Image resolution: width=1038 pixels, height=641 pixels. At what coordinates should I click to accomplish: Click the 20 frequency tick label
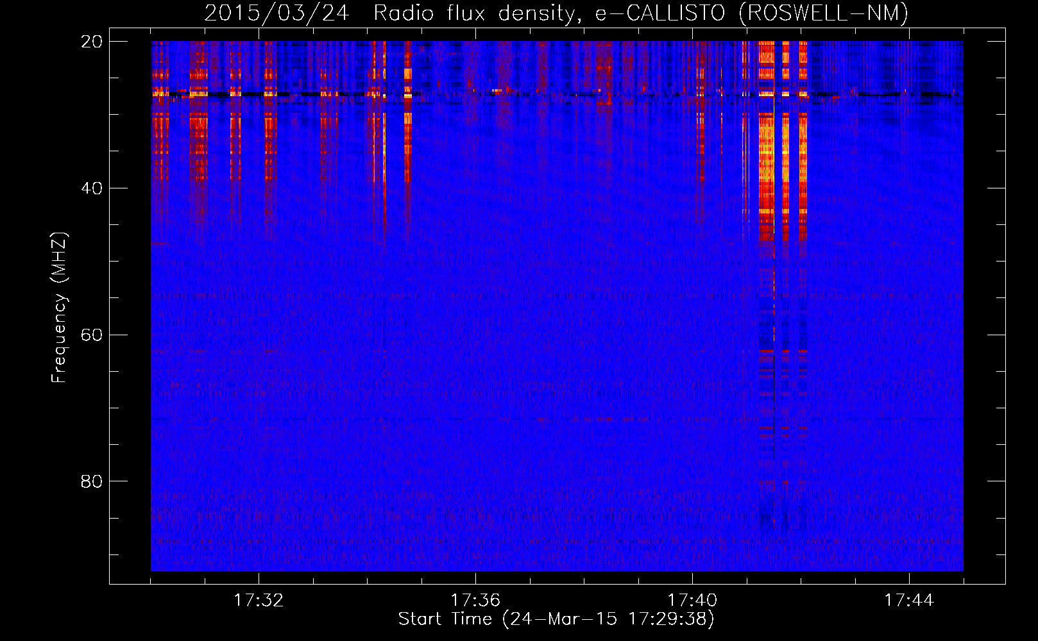[92, 42]
